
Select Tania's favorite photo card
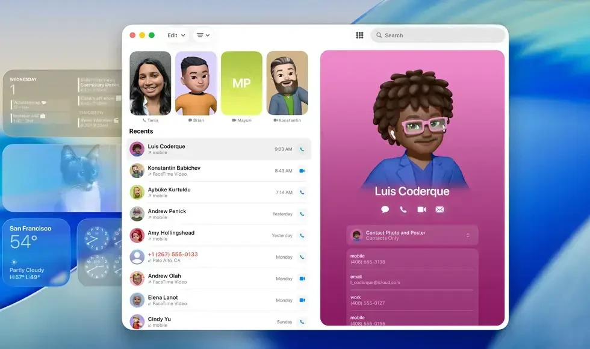point(150,83)
